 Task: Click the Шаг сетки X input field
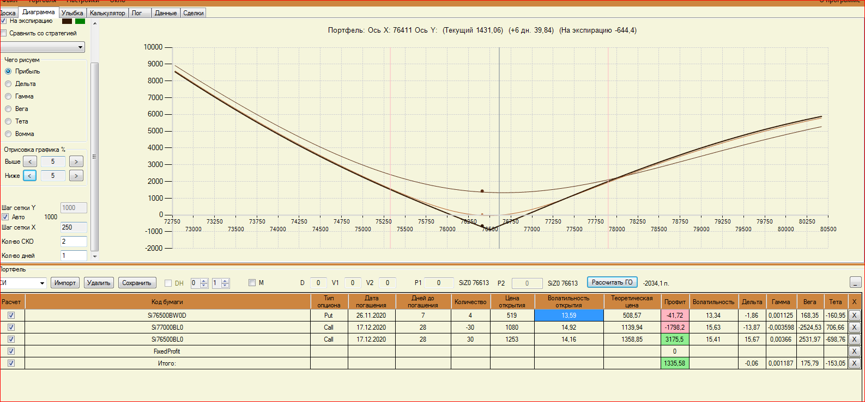[74, 227]
